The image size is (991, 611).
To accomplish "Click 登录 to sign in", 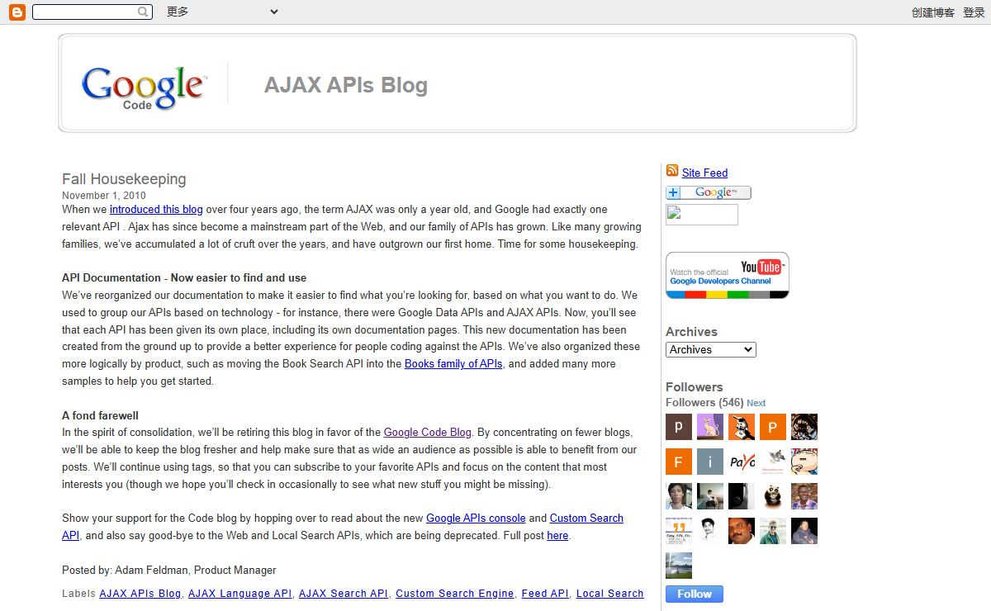I will tap(974, 12).
